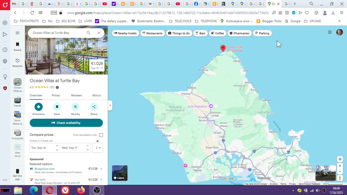Image resolution: width=347 pixels, height=195 pixels.
Task: Open the Vio.com link
Action: (x=40, y=180)
